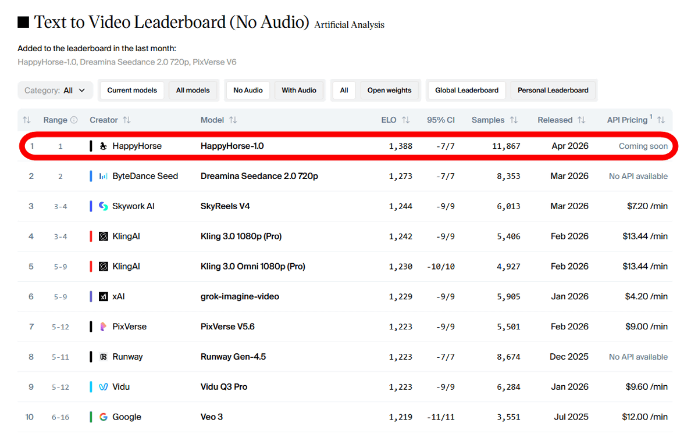Click the Skywork AI logo icon

[x=103, y=206]
